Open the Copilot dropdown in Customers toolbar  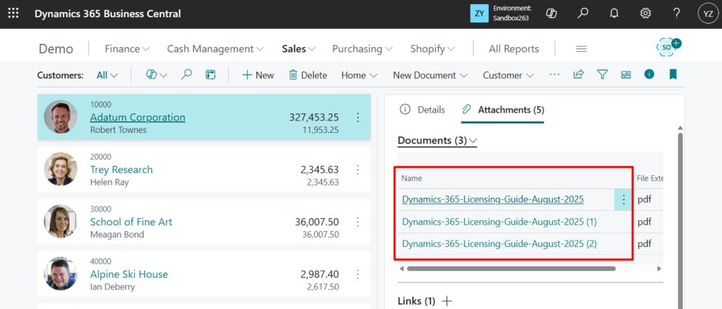pyautogui.click(x=156, y=74)
